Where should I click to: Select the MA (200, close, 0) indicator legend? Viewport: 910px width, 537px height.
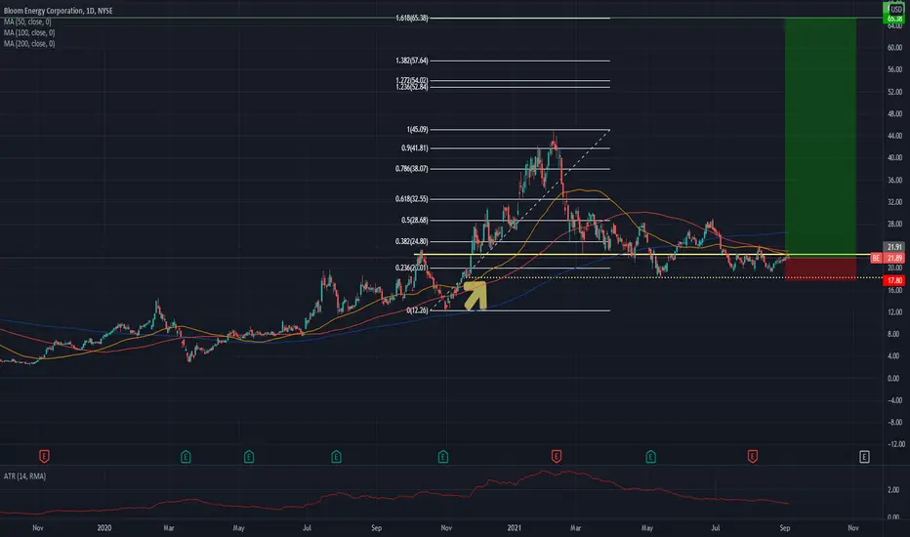click(x=29, y=44)
